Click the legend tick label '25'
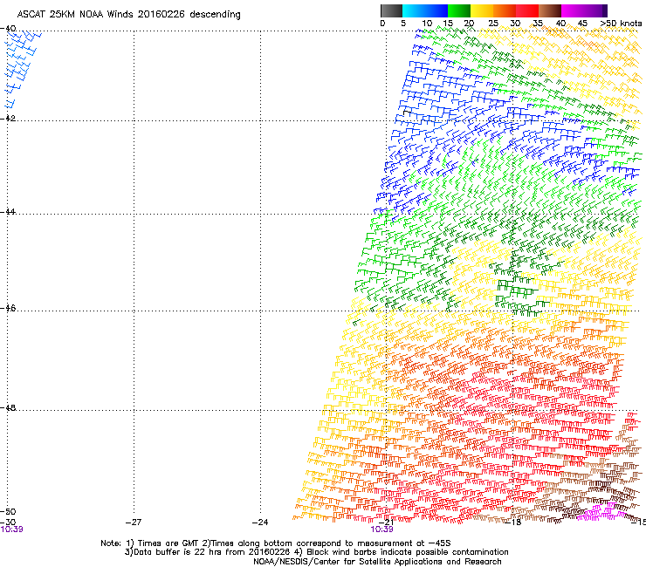This screenshot has width=646, height=567. [x=493, y=24]
